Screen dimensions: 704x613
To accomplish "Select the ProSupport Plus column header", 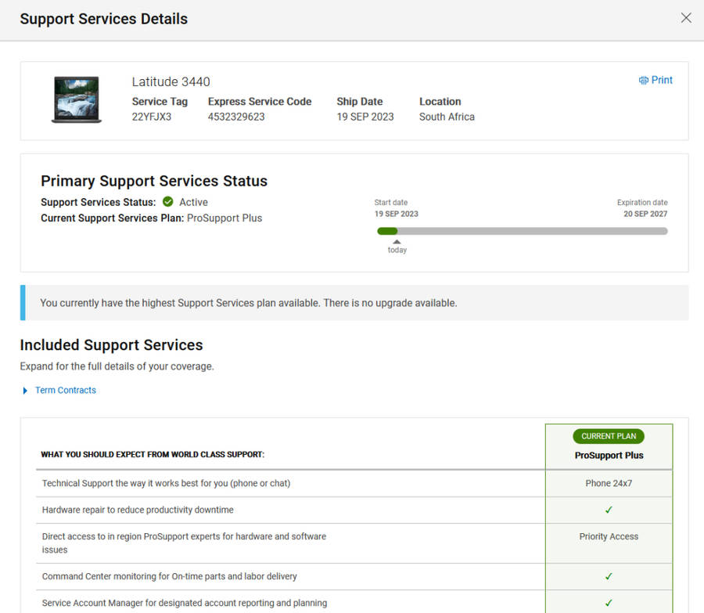I will click(x=609, y=455).
